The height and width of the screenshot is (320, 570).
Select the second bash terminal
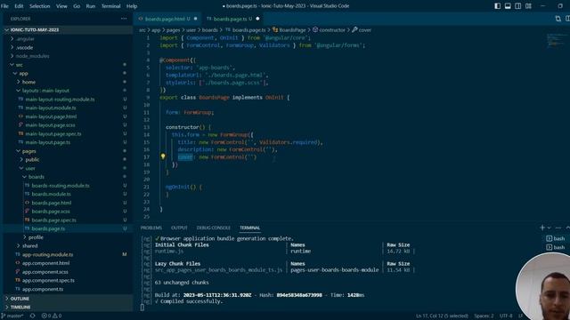[556, 247]
